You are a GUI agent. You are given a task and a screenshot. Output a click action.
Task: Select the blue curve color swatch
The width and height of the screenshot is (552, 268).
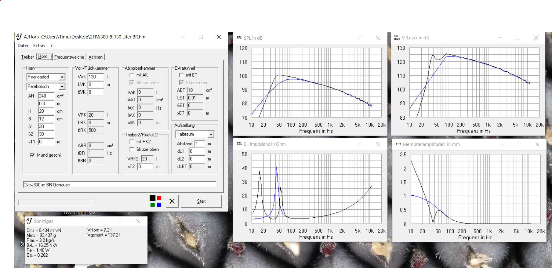pos(159,205)
